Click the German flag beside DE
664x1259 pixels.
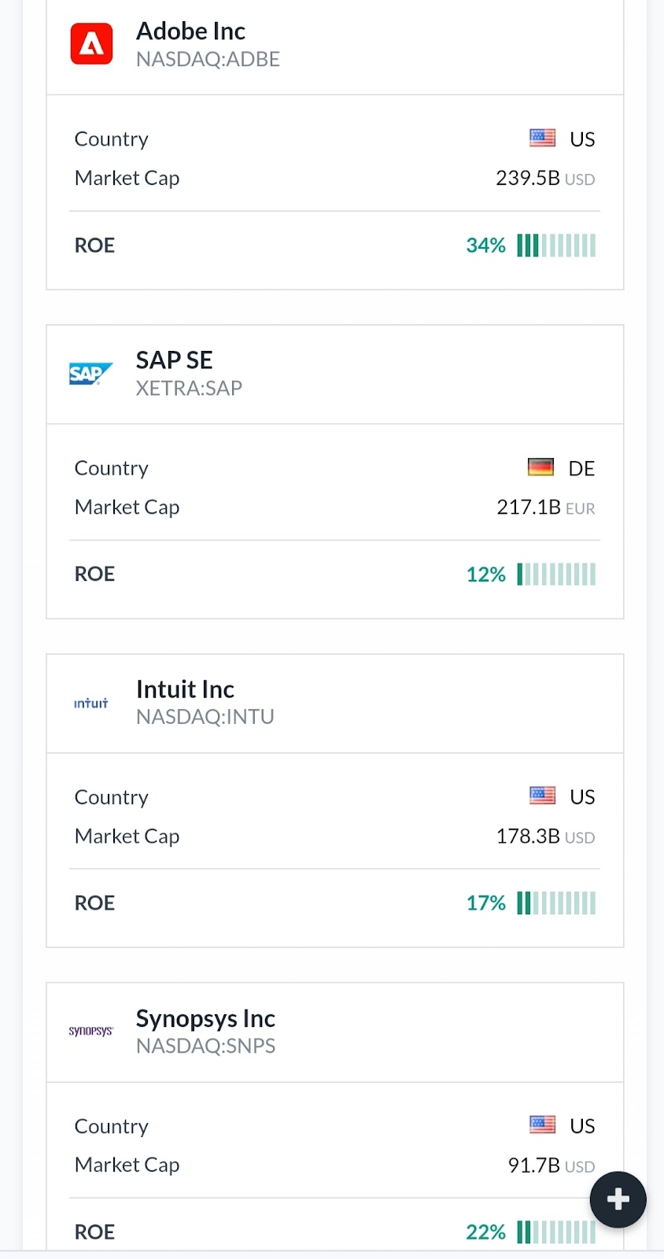coord(540,468)
